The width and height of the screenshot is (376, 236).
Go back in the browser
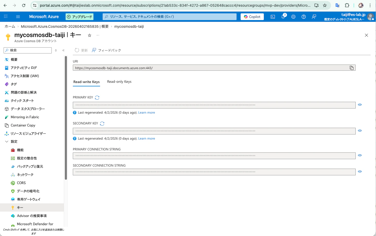coord(5,5)
